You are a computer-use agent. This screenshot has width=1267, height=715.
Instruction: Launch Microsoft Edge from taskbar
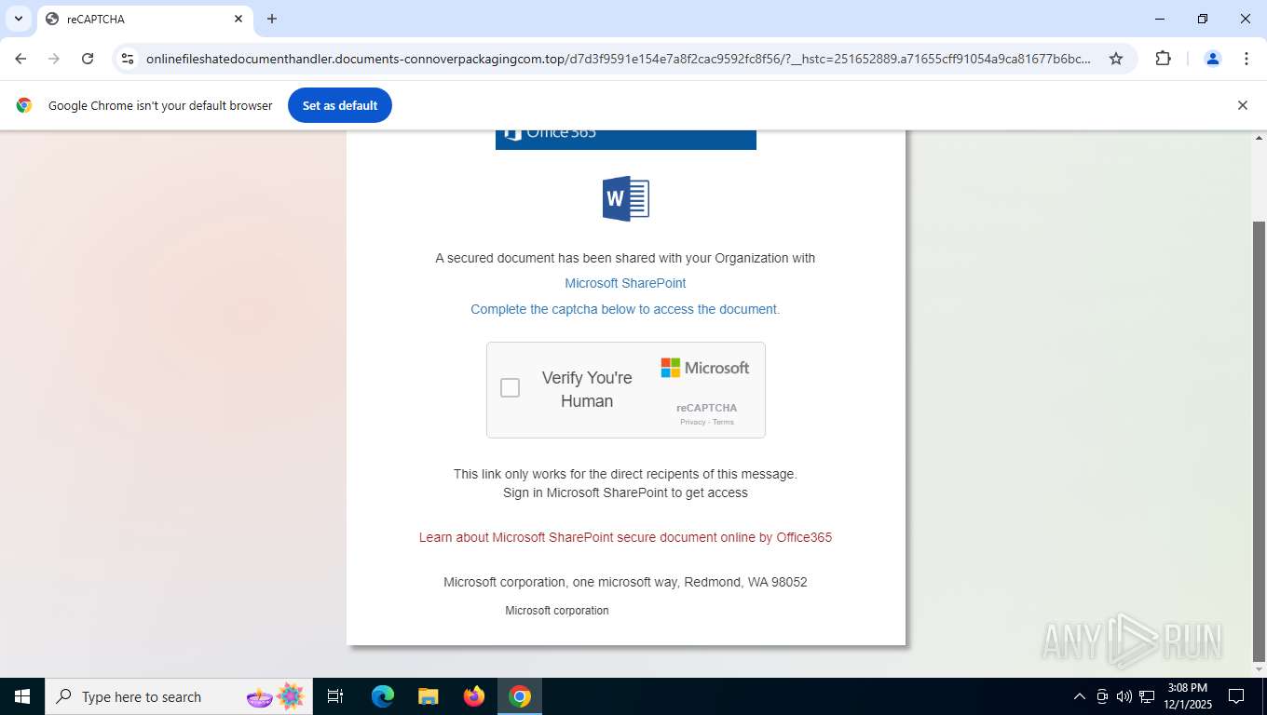[x=383, y=696]
